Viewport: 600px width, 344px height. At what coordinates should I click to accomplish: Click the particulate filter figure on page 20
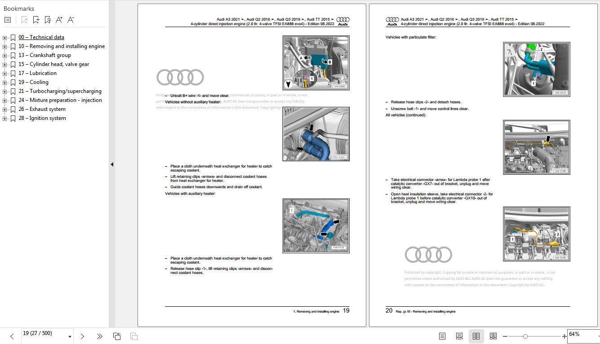click(537, 69)
